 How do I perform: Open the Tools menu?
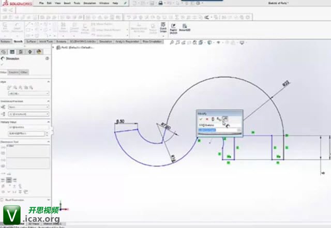[x=77, y=3]
